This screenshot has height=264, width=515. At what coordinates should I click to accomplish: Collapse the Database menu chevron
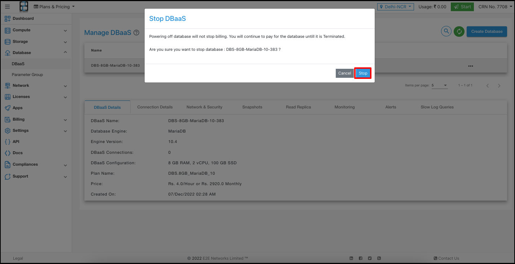(65, 53)
